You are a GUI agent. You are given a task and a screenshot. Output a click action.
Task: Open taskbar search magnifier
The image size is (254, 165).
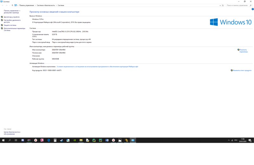10,140
